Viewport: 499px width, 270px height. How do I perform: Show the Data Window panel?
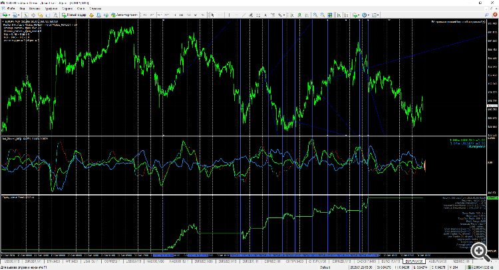coord(33,15)
